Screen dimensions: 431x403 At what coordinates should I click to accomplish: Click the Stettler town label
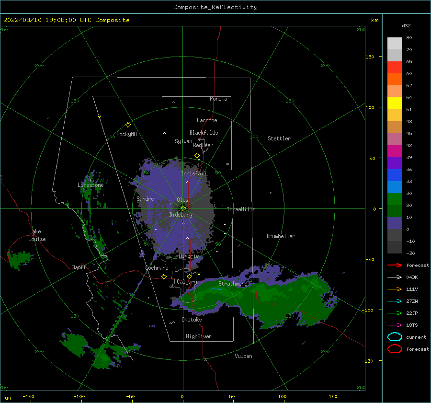[279, 138]
